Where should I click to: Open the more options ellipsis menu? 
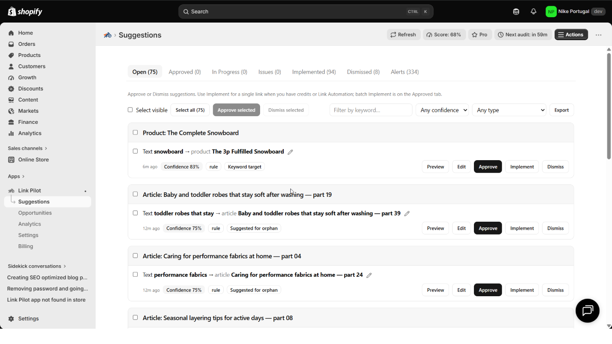(x=599, y=35)
